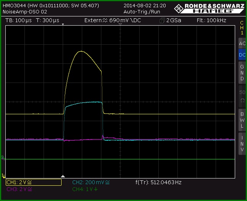Click the trigger time marker triangle at top
Image resolution: width=247 pixels, height=201 pixels.
63,24
